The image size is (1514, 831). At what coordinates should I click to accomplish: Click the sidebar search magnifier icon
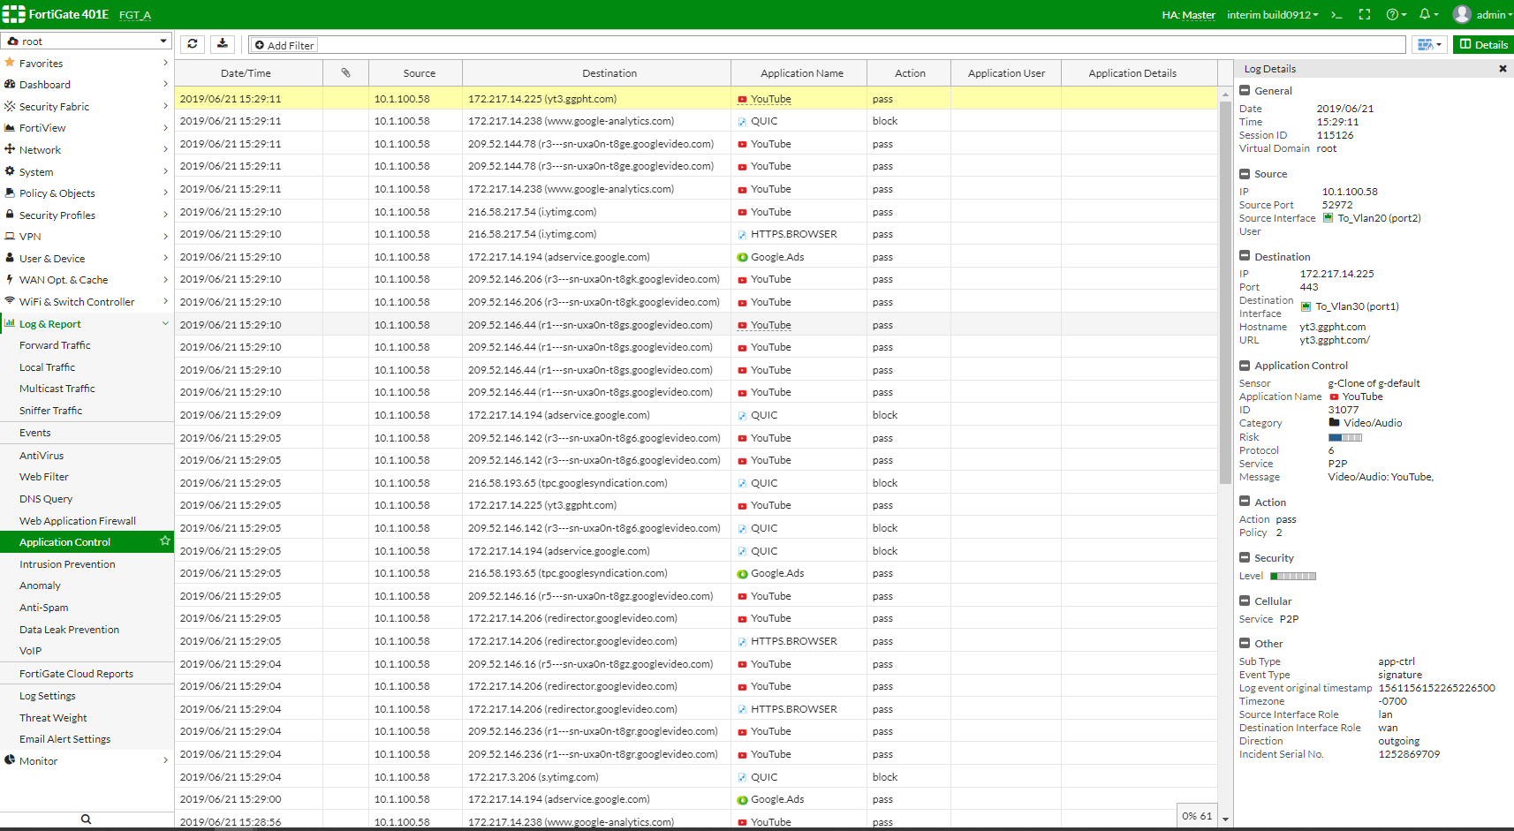point(86,819)
